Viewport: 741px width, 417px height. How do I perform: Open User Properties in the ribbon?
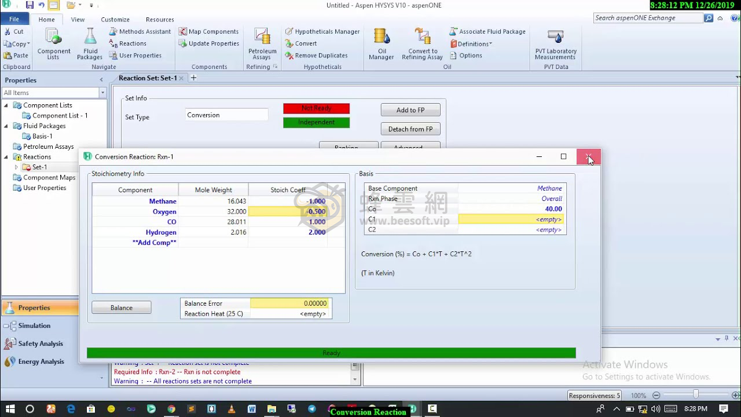tap(135, 56)
